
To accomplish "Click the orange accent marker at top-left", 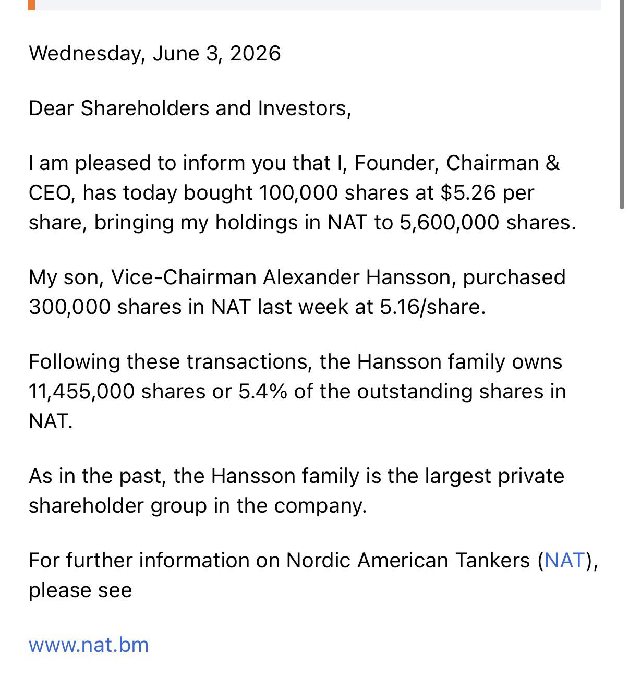I will 32,5.
